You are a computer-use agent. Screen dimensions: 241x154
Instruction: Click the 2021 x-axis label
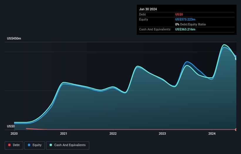(64, 134)
